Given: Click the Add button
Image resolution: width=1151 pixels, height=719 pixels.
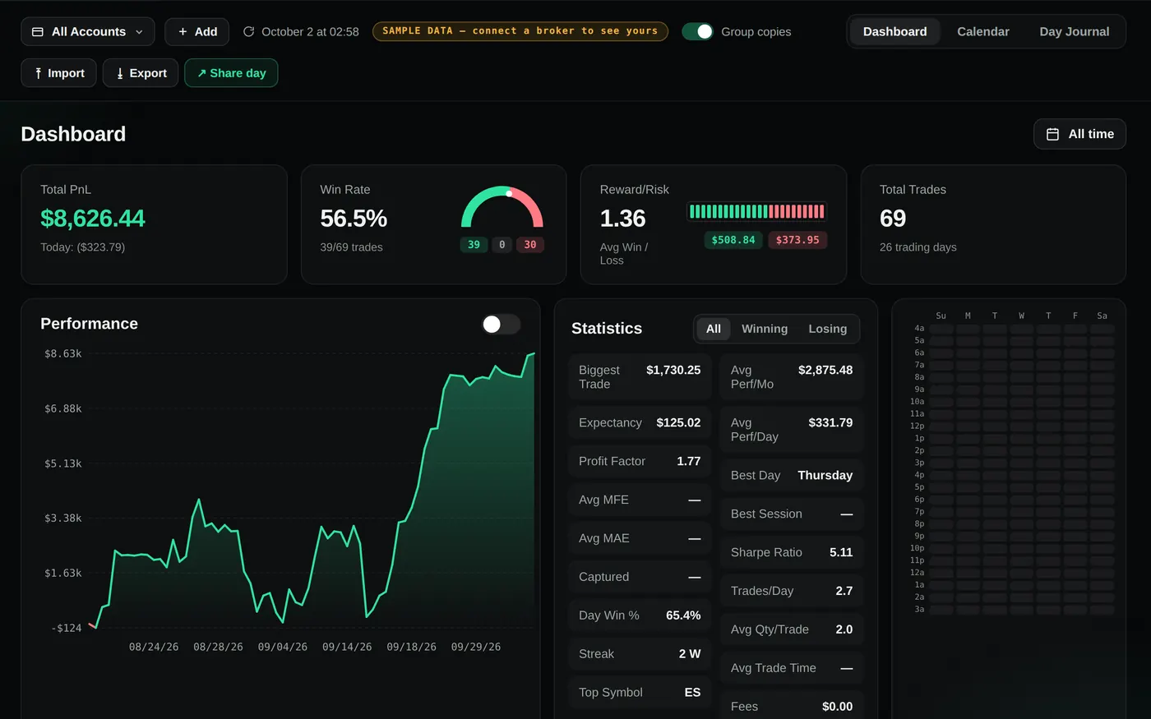Looking at the screenshot, I should point(197,31).
